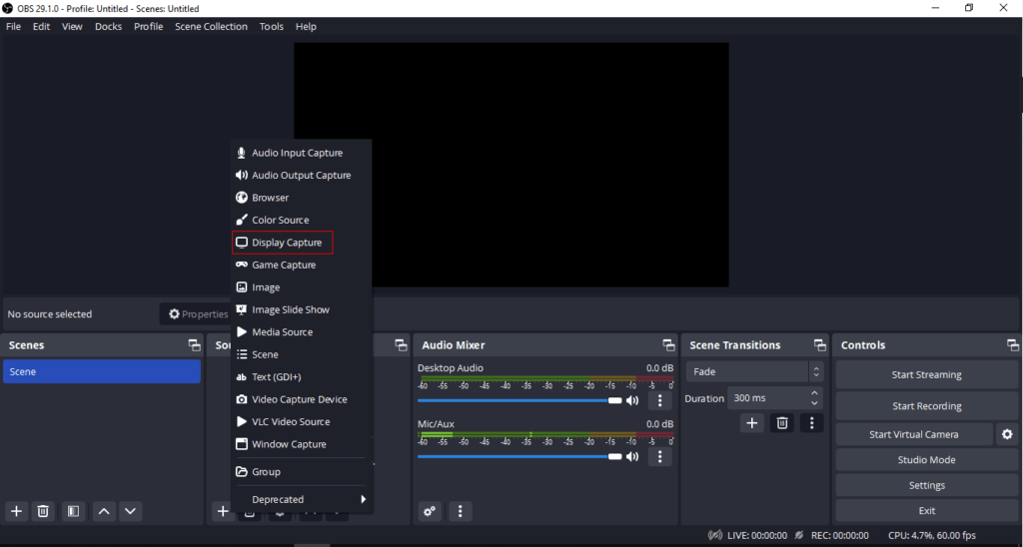The width and height of the screenshot is (1023, 547).
Task: Undock the Audio Mixer panel with its float icon
Action: pyautogui.click(x=668, y=345)
